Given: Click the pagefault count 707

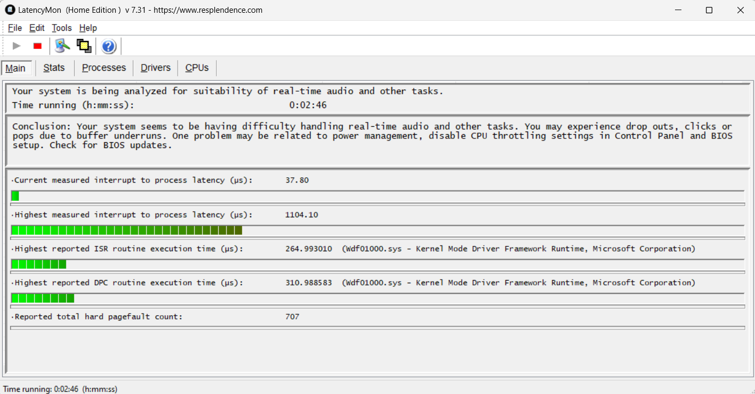Looking at the screenshot, I should pos(292,317).
